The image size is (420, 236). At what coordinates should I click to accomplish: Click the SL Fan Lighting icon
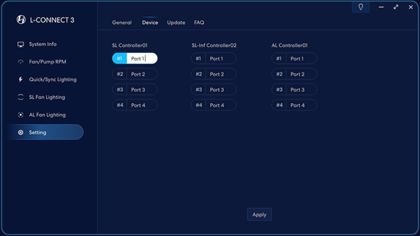tap(21, 97)
